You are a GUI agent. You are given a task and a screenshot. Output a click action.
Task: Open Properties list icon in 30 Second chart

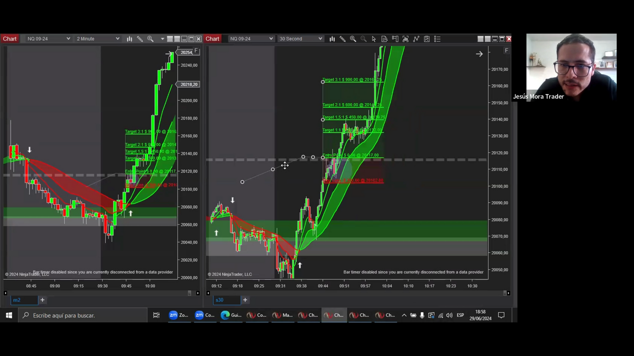(x=437, y=39)
